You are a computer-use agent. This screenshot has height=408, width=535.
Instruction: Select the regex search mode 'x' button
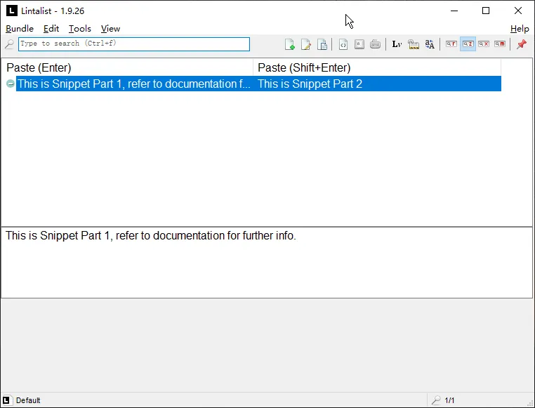point(484,44)
